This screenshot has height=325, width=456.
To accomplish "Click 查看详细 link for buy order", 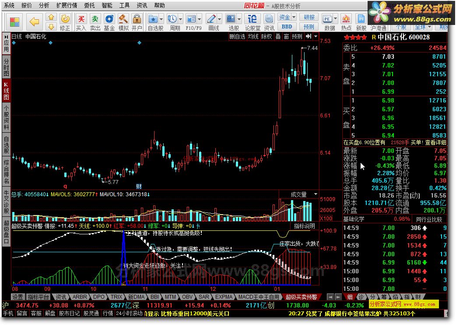I will point(435,142).
